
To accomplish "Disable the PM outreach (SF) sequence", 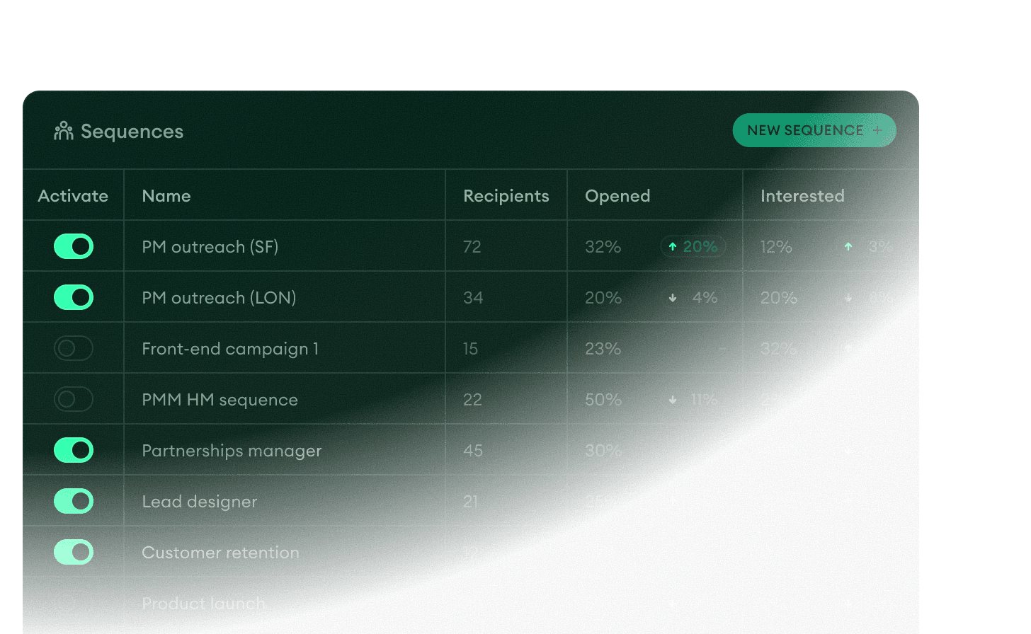I will click(73, 246).
